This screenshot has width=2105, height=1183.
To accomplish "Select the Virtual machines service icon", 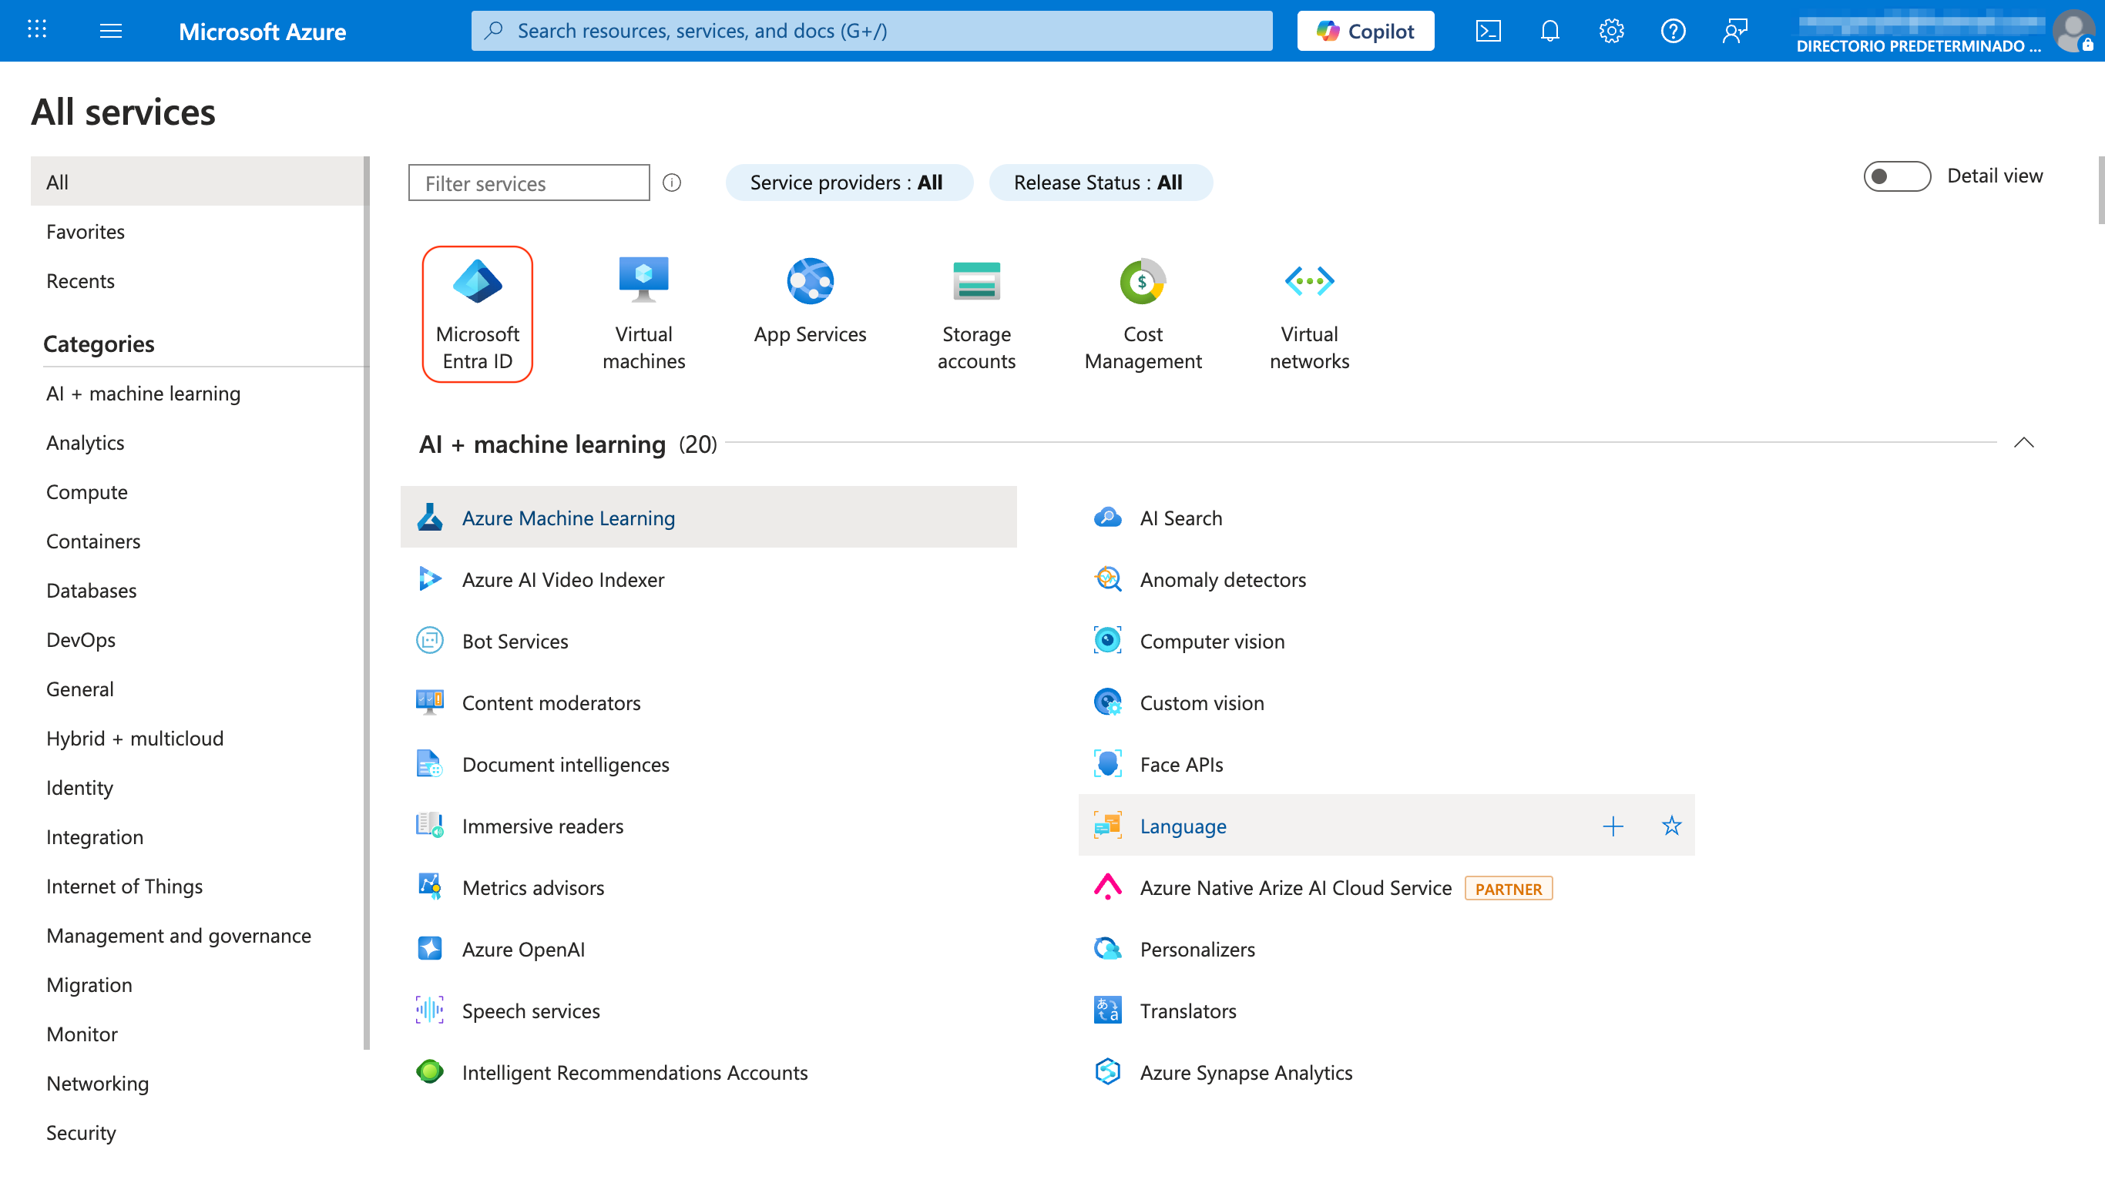I will tap(643, 313).
